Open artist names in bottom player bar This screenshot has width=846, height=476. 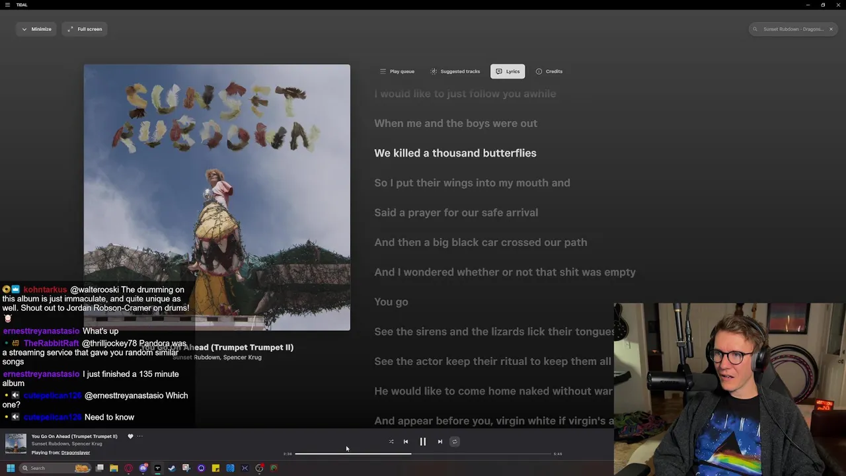pos(67,444)
